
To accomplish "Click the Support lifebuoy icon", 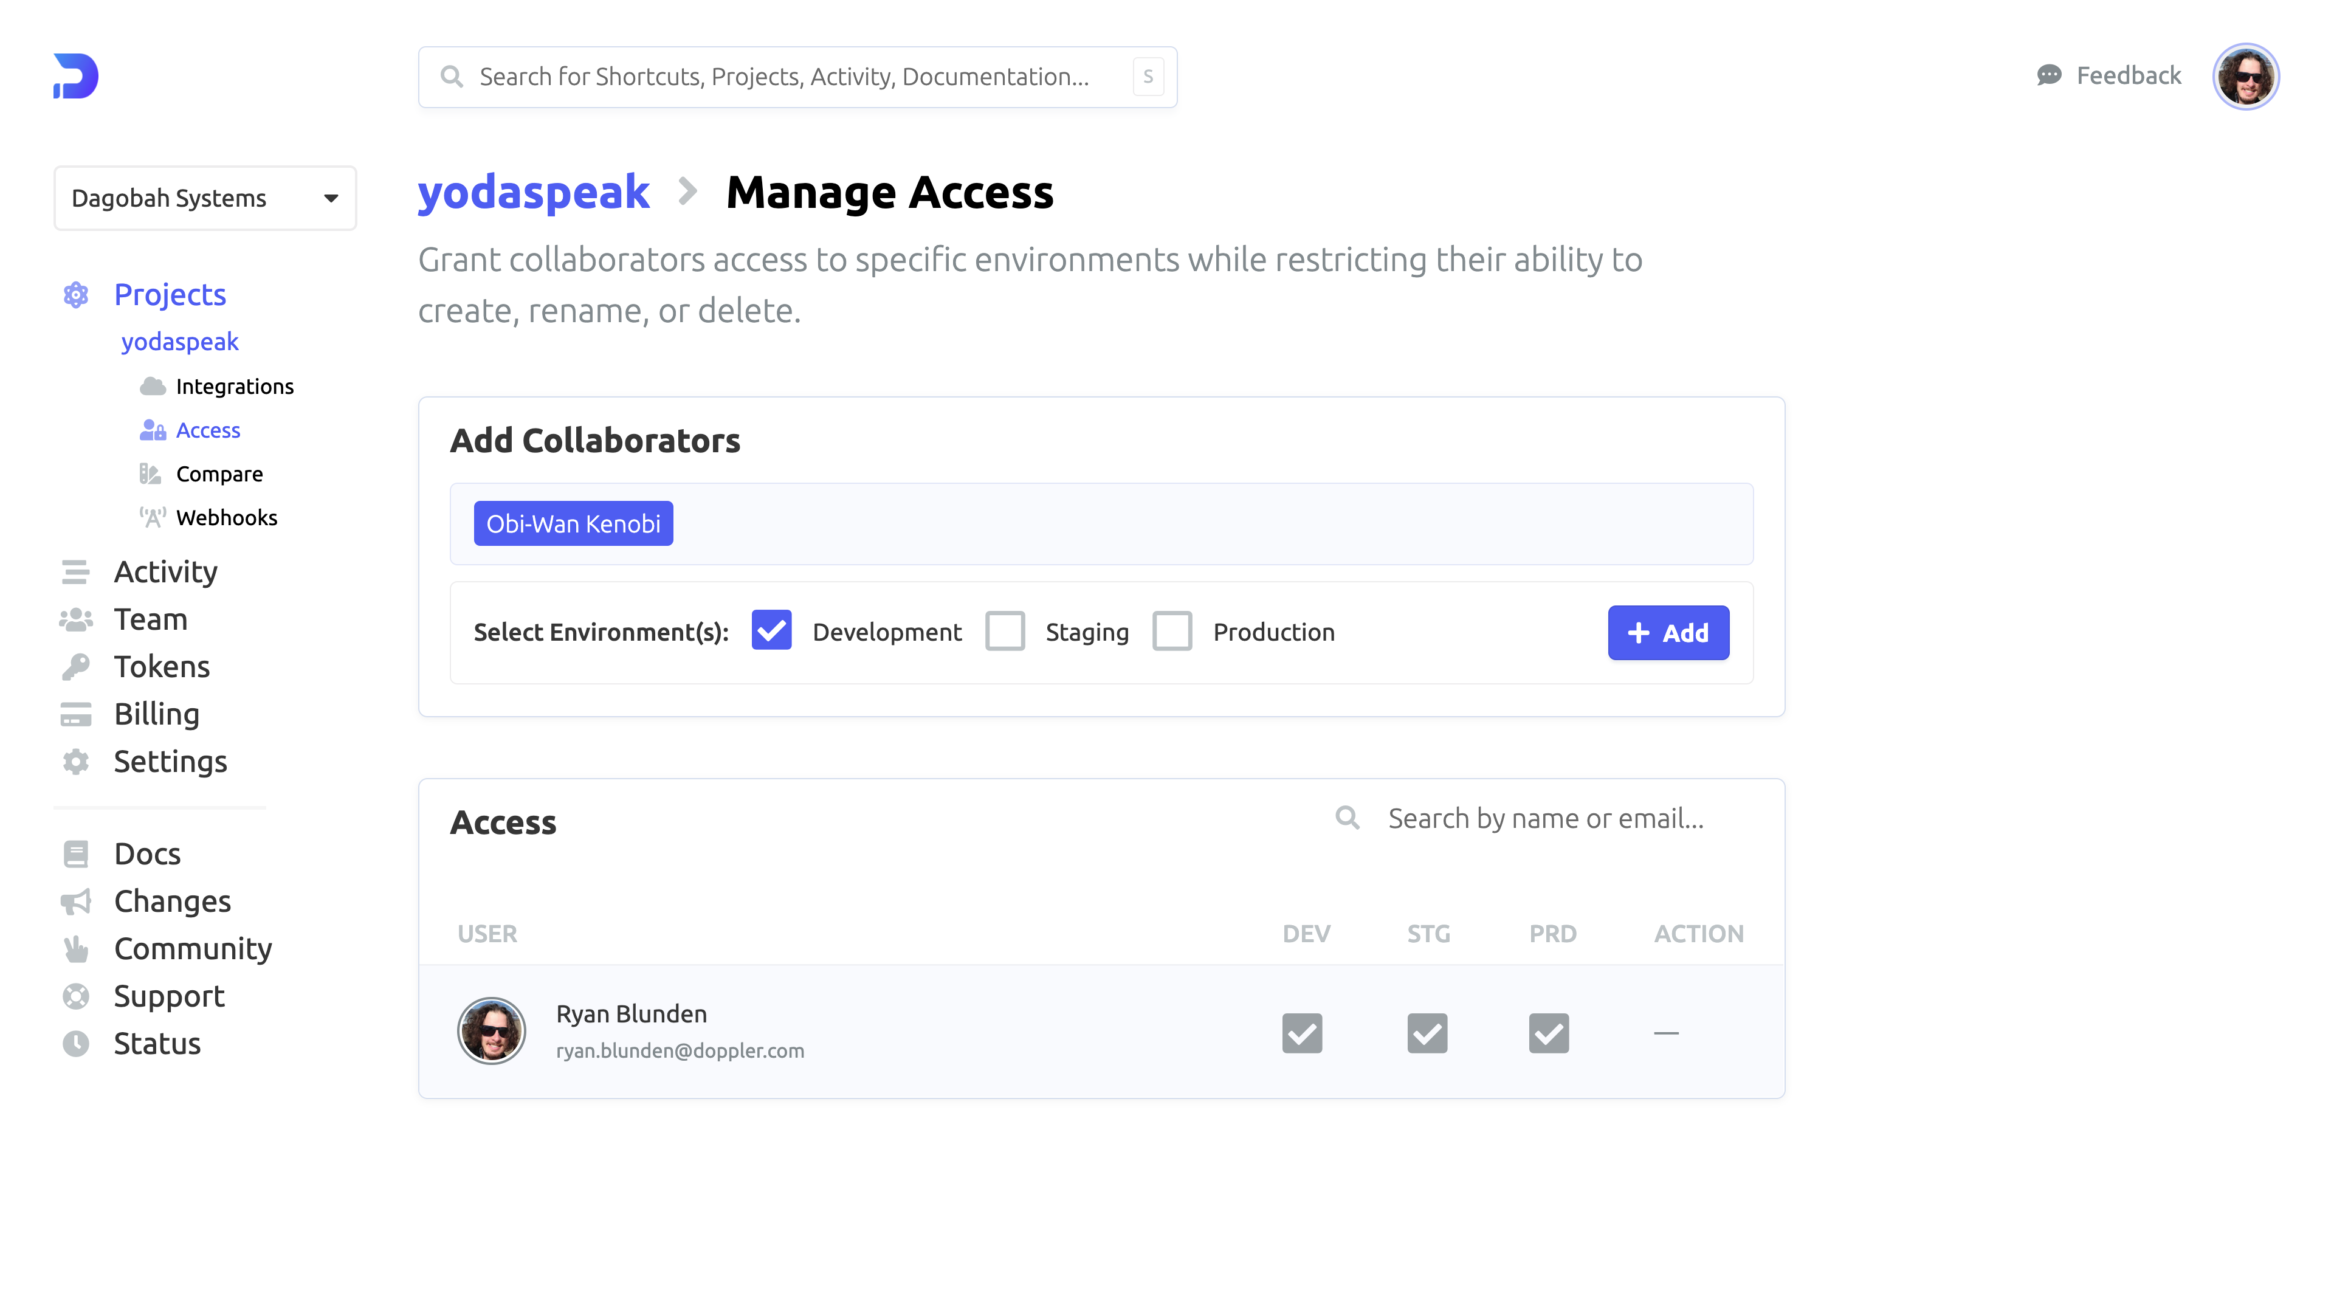I will click(76, 996).
